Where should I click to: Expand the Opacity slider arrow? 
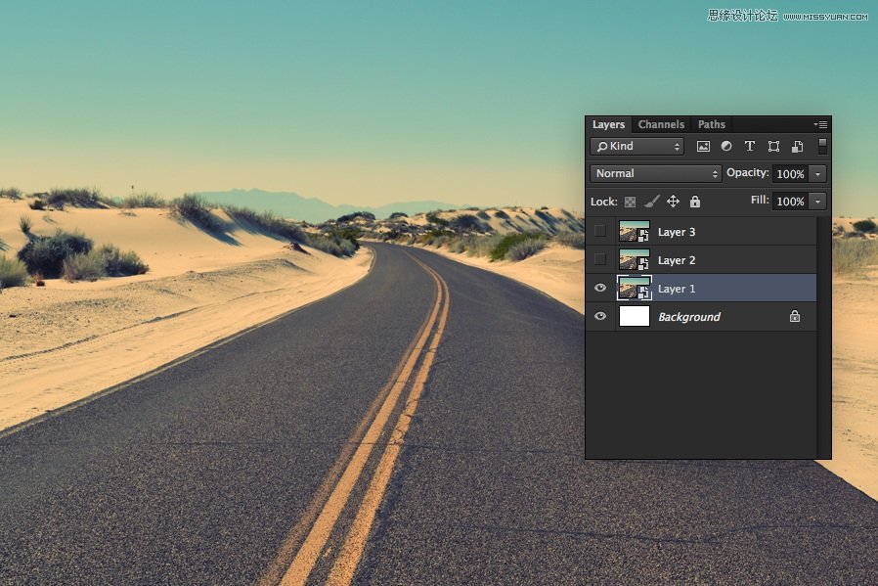(x=817, y=174)
